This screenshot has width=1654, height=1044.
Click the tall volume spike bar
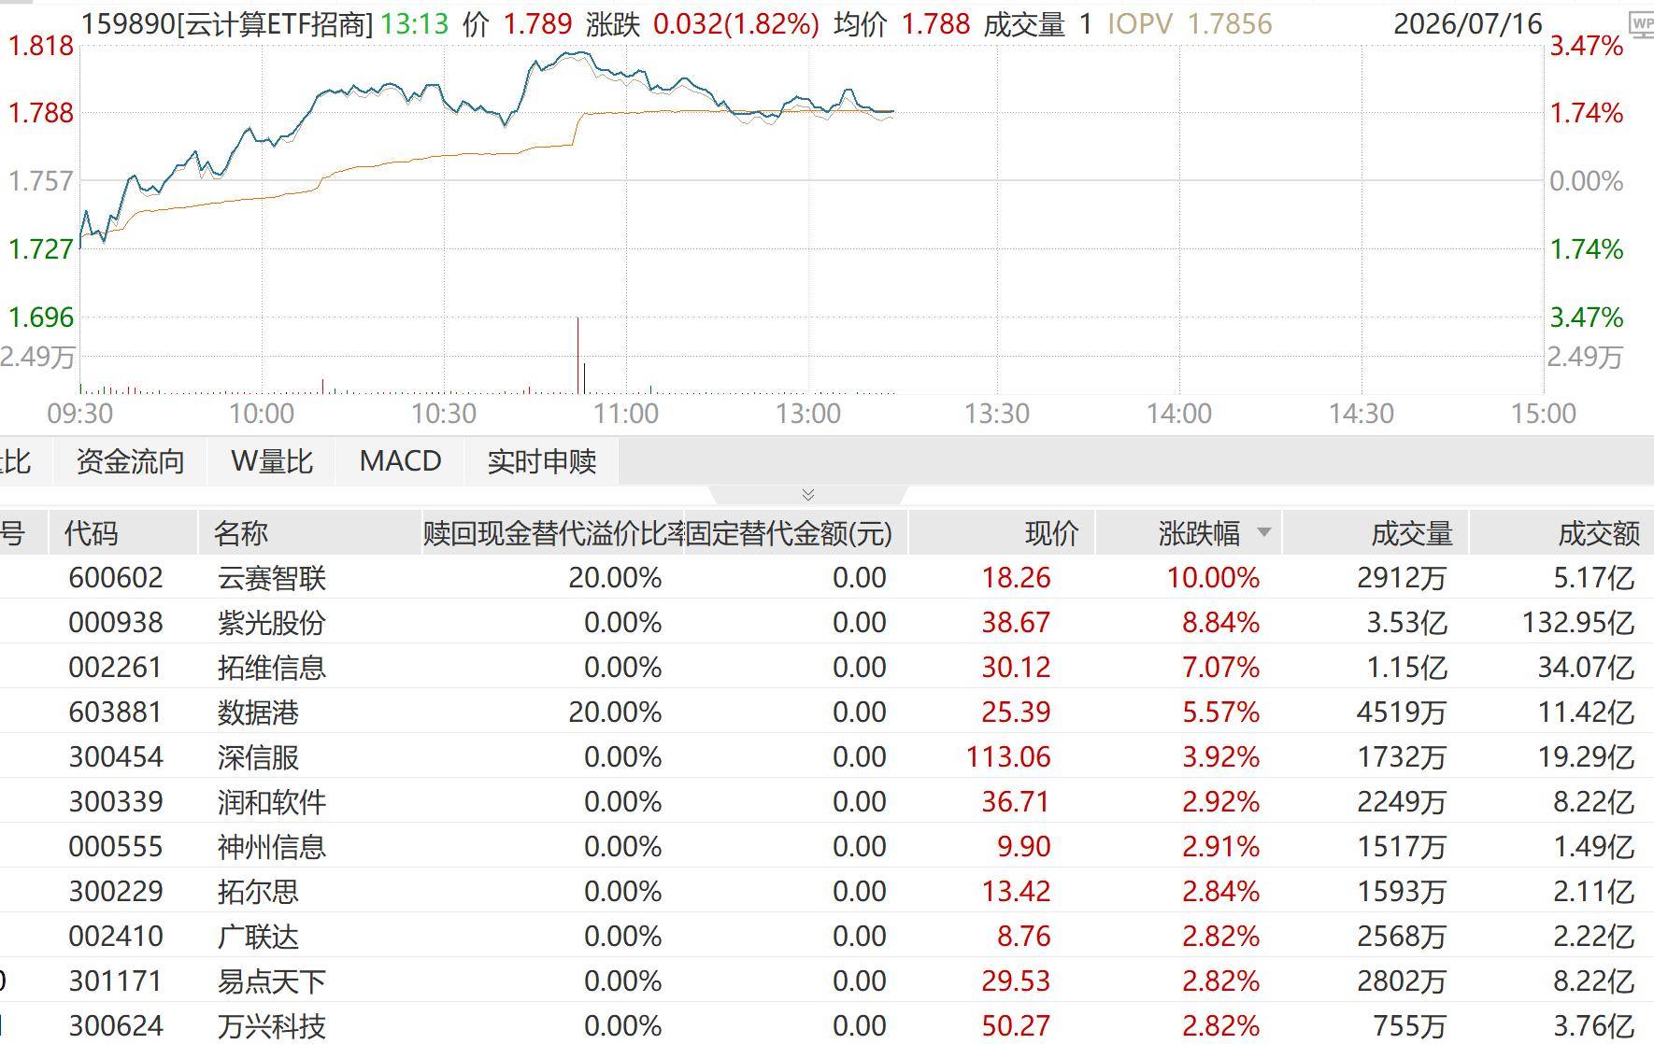point(577,355)
